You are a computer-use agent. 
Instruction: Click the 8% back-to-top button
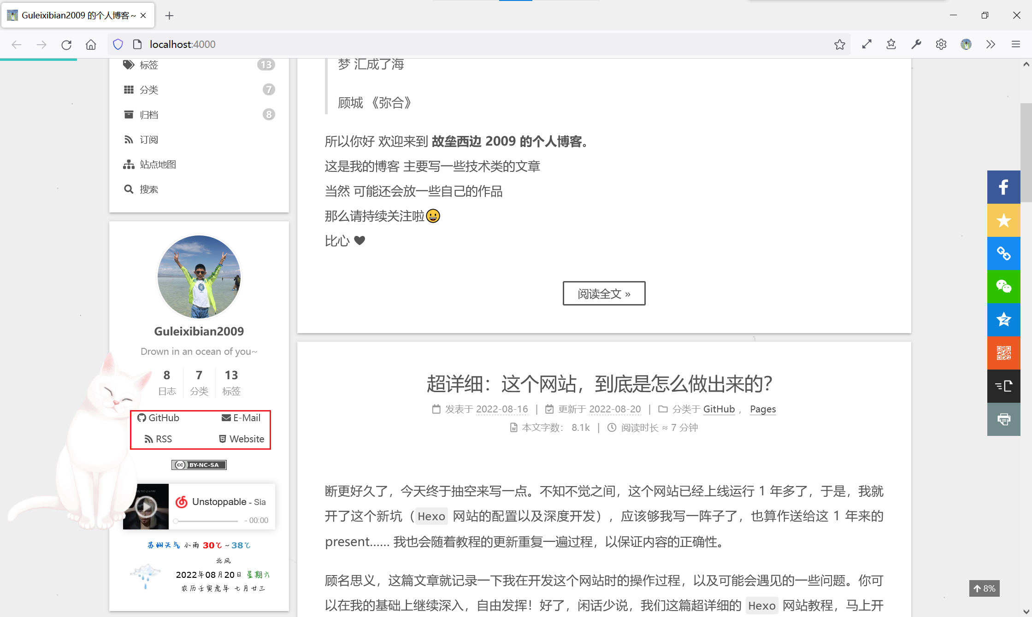(x=984, y=588)
